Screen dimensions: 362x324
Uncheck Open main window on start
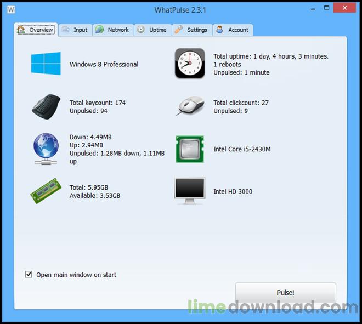[x=29, y=274]
